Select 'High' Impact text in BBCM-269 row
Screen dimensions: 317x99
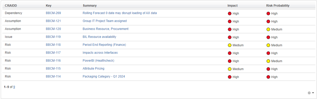(x=236, y=14)
